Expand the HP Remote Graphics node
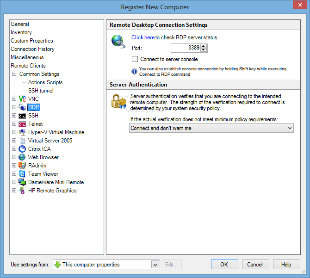310x278 pixels. (x=14, y=191)
